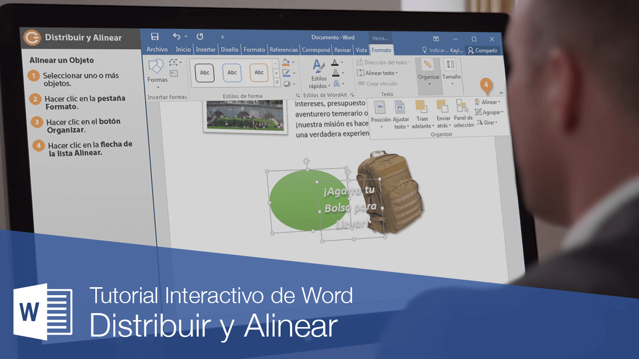Click the Text Outline letter A icon
This screenshot has width=639, height=359.
tap(335, 73)
